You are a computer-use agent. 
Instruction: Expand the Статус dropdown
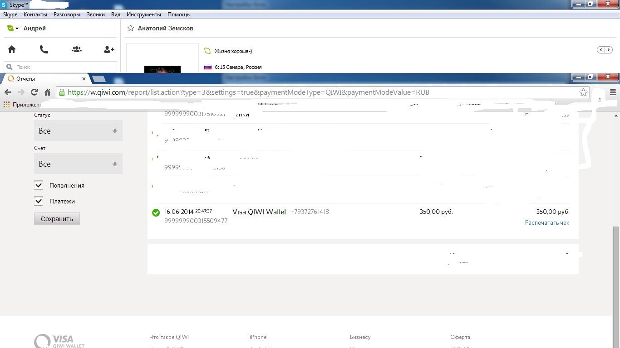pos(78,130)
